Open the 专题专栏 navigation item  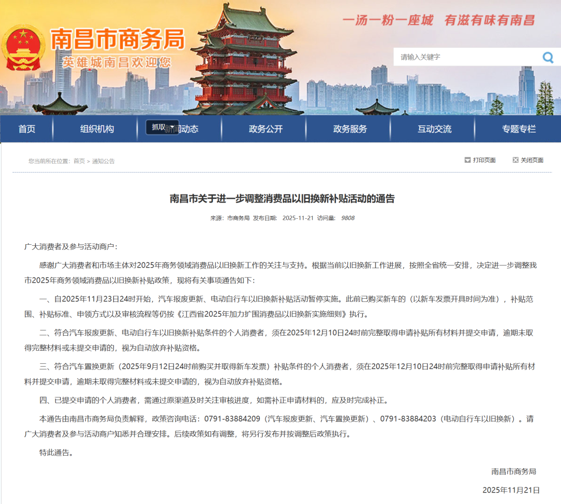point(519,129)
